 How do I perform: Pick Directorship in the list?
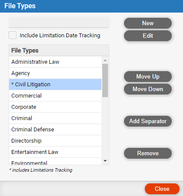(x=55, y=141)
